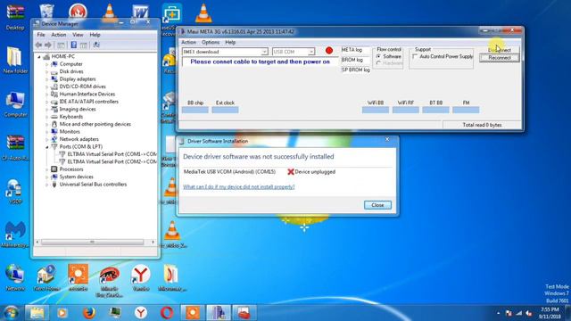Open the Computer desktop icon

[14, 105]
